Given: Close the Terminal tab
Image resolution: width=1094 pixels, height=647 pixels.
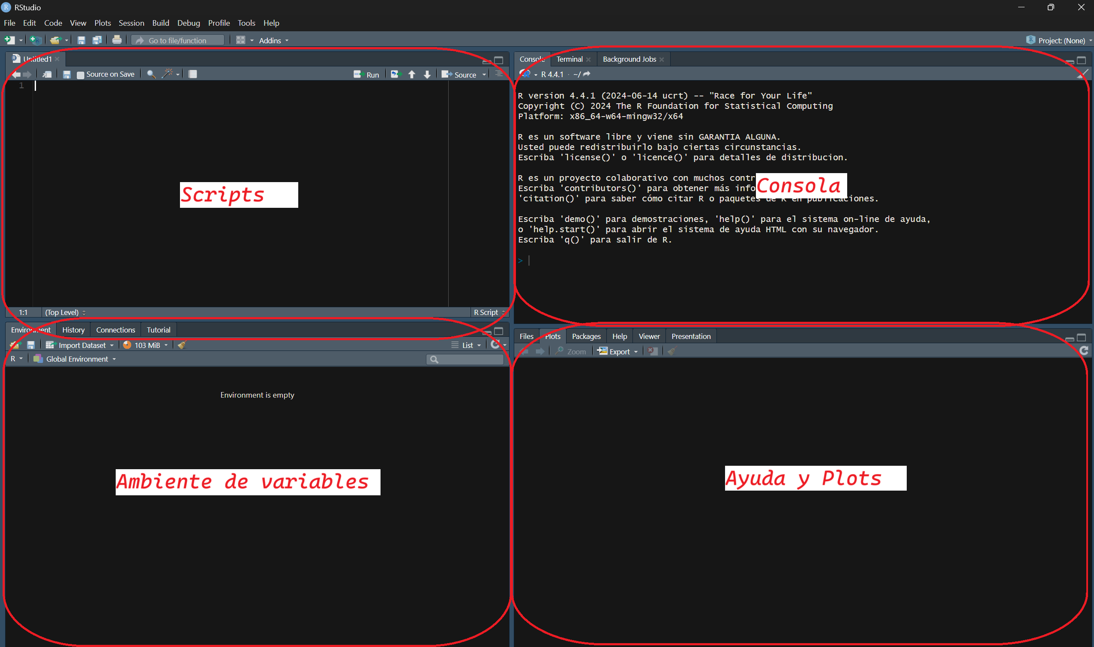Looking at the screenshot, I should (x=588, y=60).
